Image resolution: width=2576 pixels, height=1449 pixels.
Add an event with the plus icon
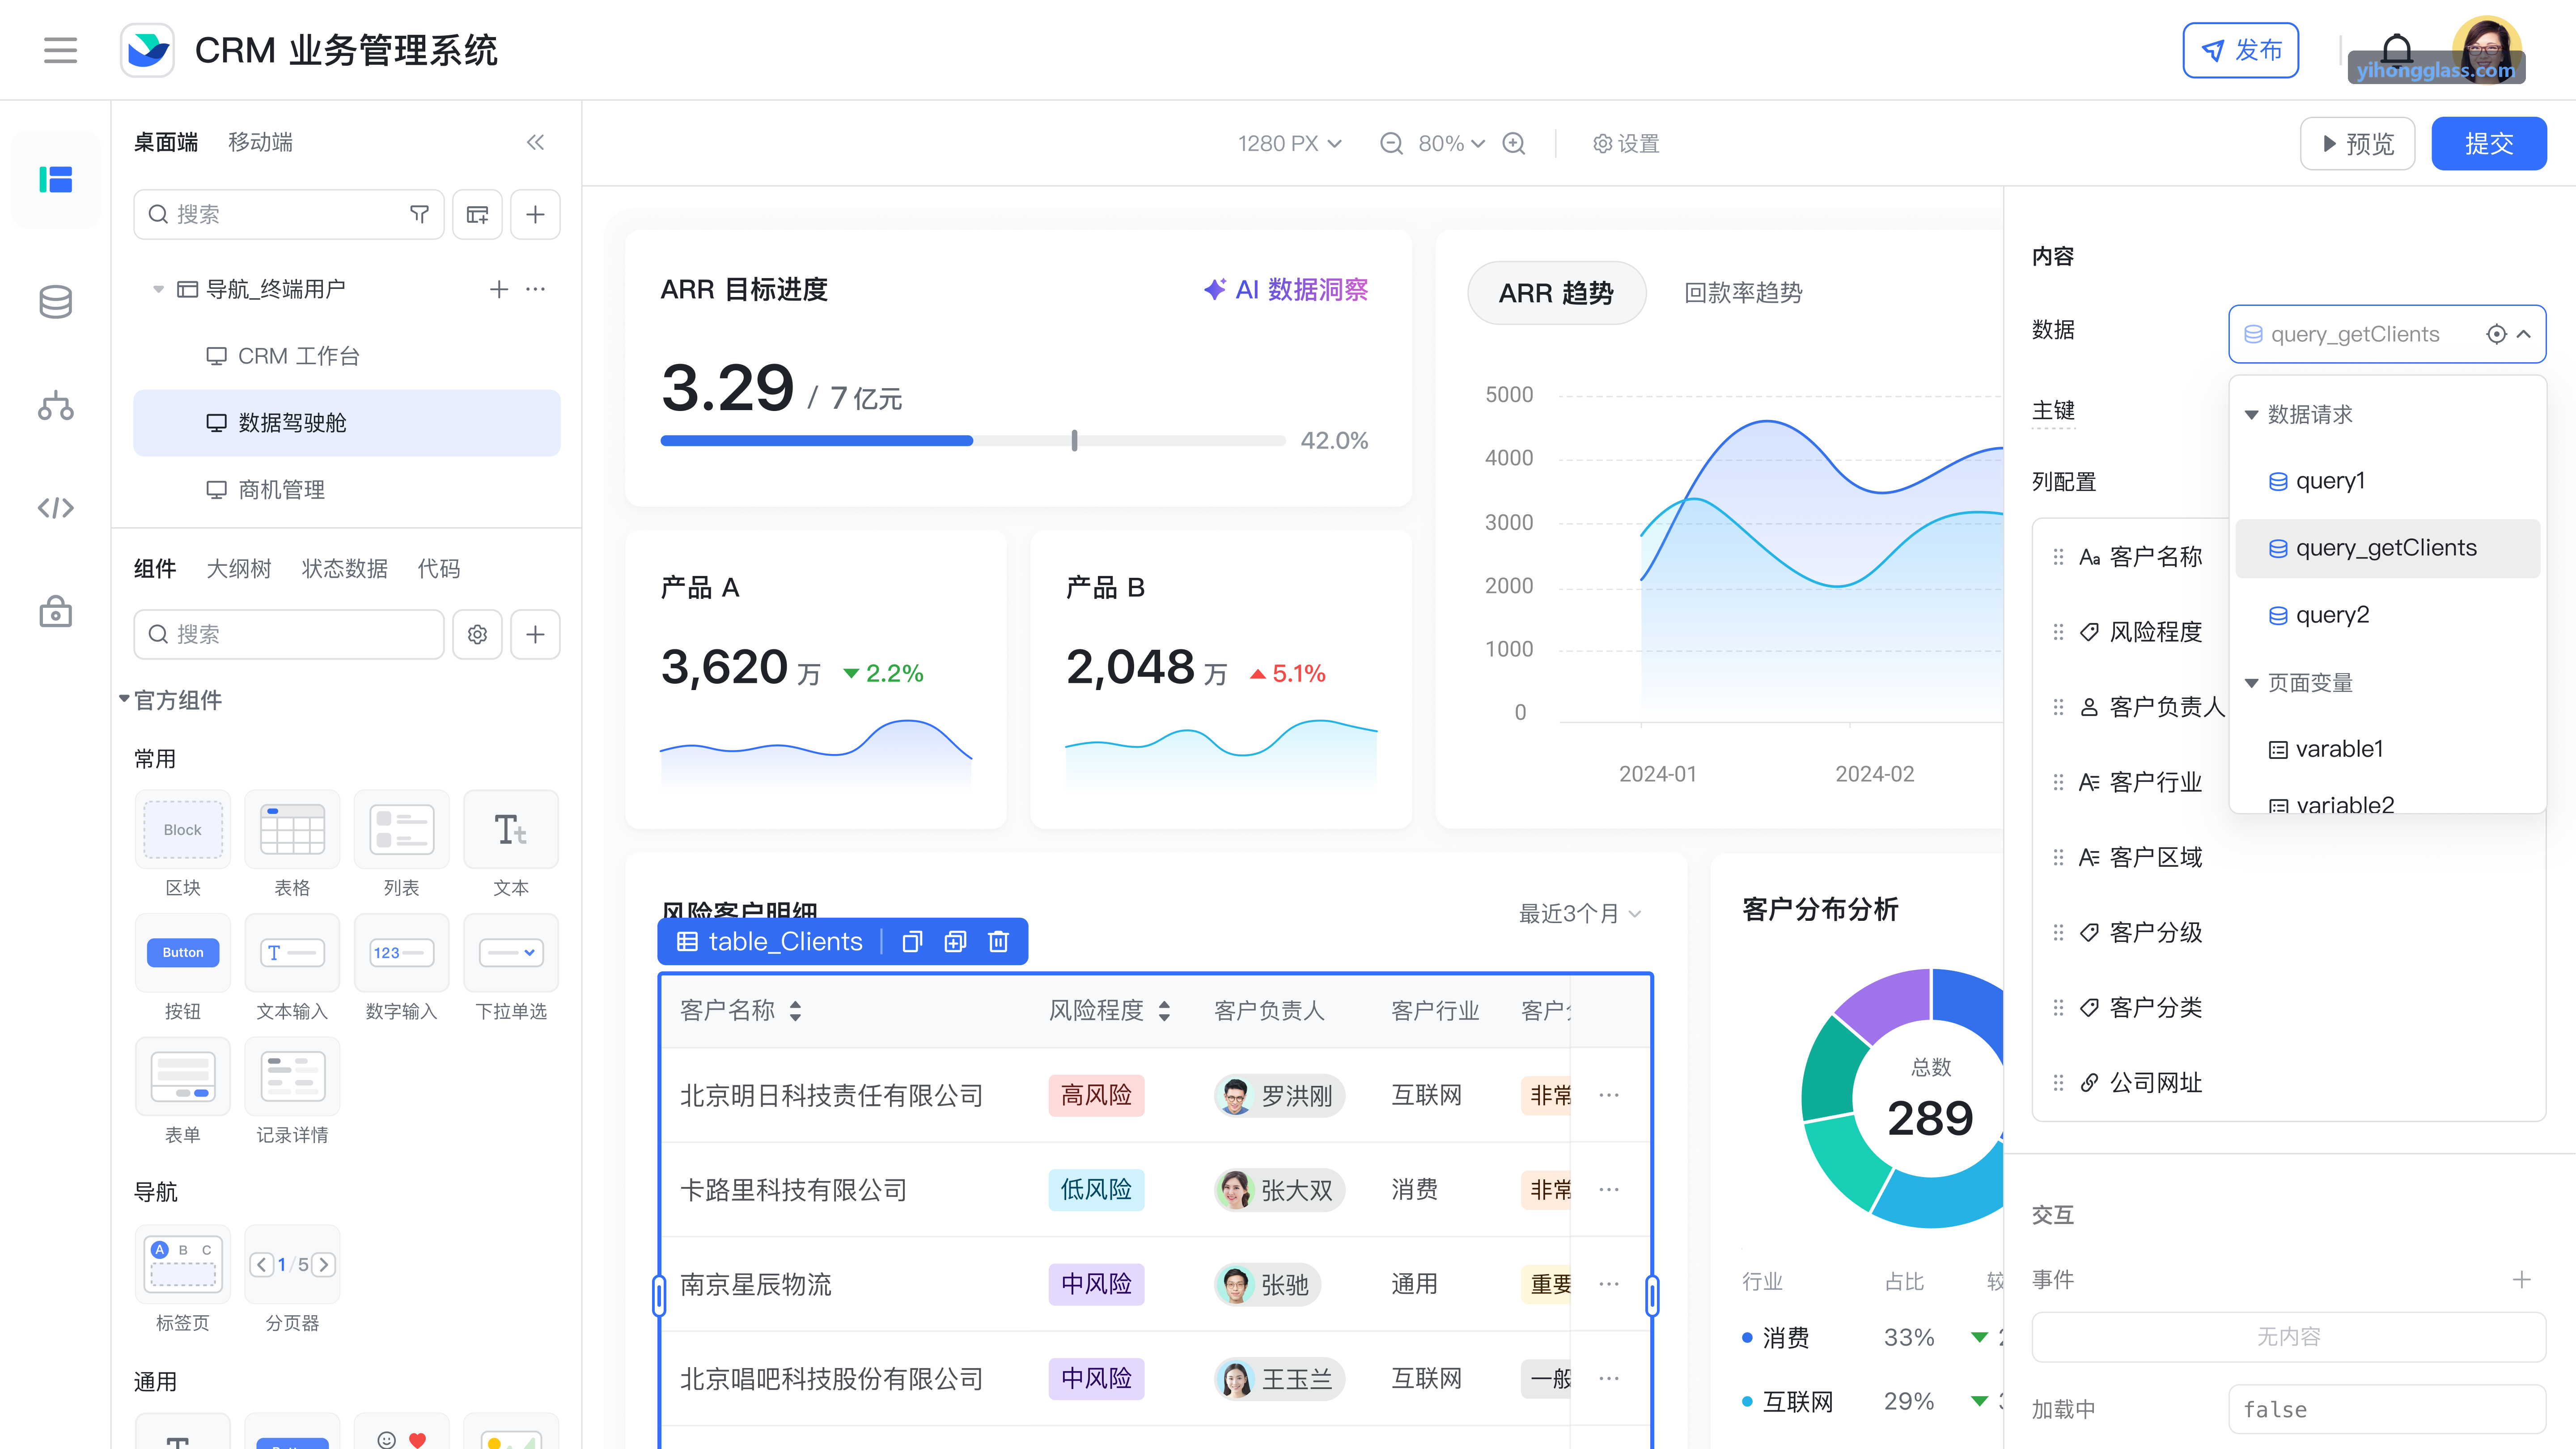(2521, 1279)
